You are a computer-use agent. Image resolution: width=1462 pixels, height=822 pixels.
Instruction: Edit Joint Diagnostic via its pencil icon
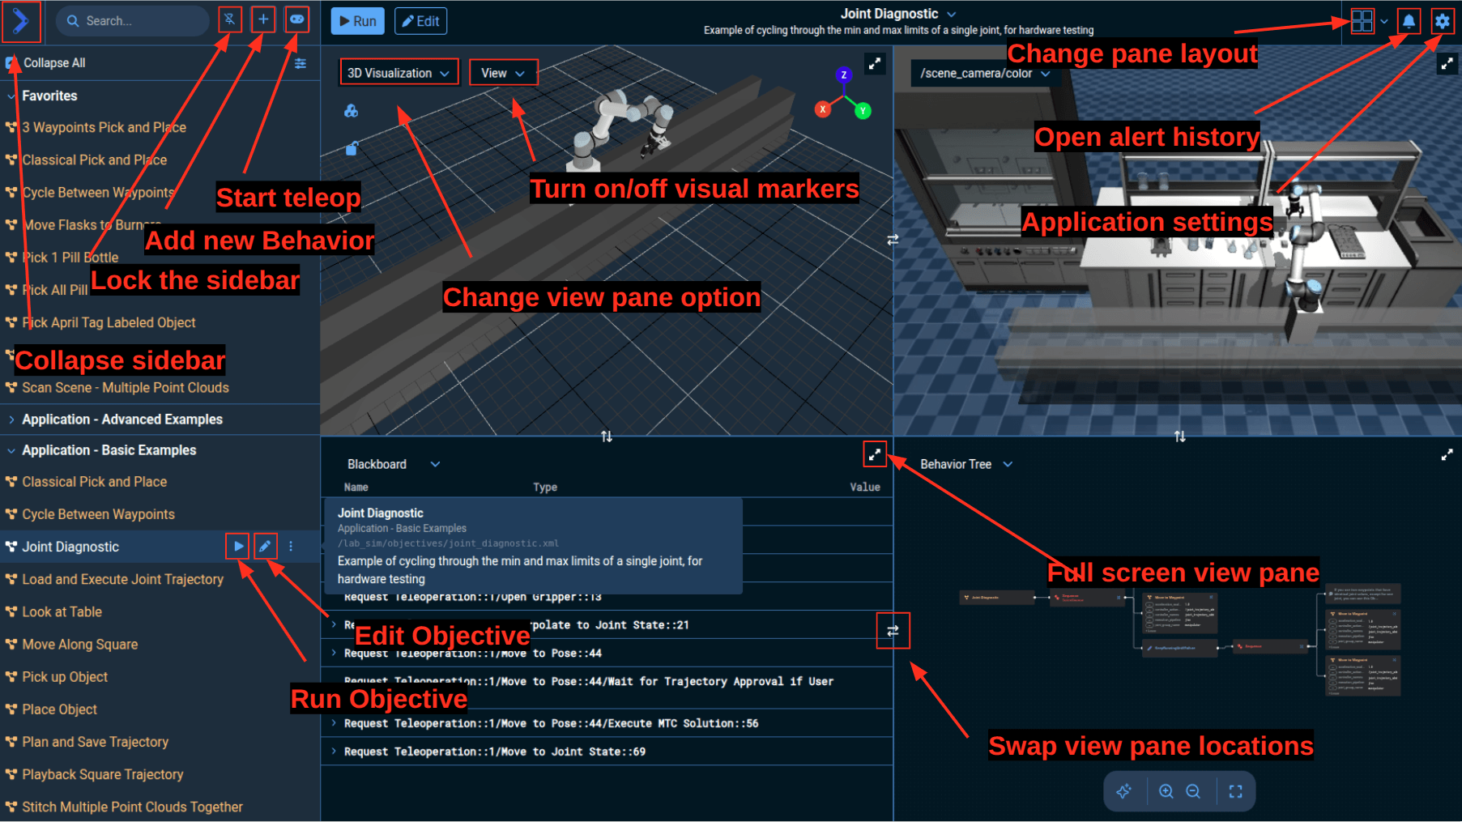pyautogui.click(x=265, y=546)
